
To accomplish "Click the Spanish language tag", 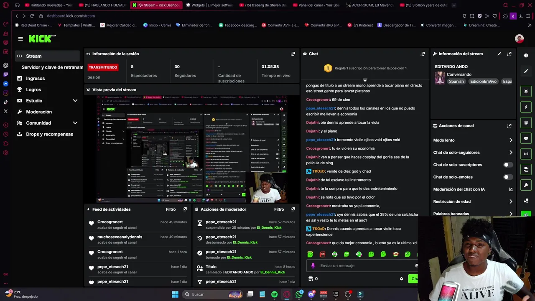I will 456,82.
